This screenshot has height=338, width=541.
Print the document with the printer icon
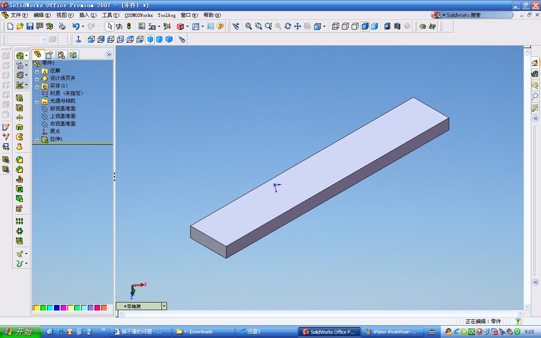(x=62, y=26)
